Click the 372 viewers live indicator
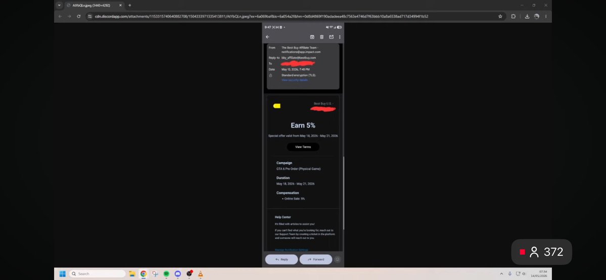The height and width of the screenshot is (280, 606). (541, 252)
